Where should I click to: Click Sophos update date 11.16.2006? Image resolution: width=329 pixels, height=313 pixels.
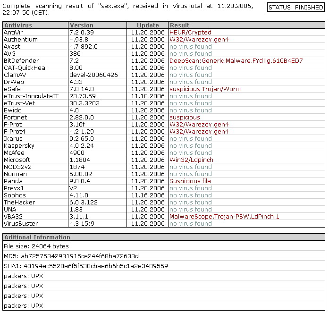click(x=148, y=195)
